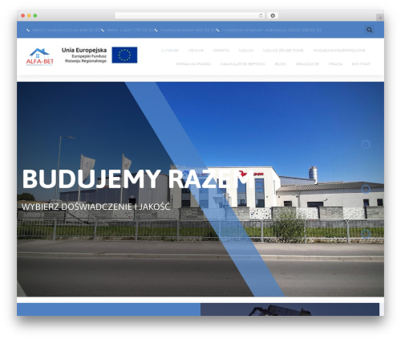Select the middle hero slider dot

coord(366,189)
